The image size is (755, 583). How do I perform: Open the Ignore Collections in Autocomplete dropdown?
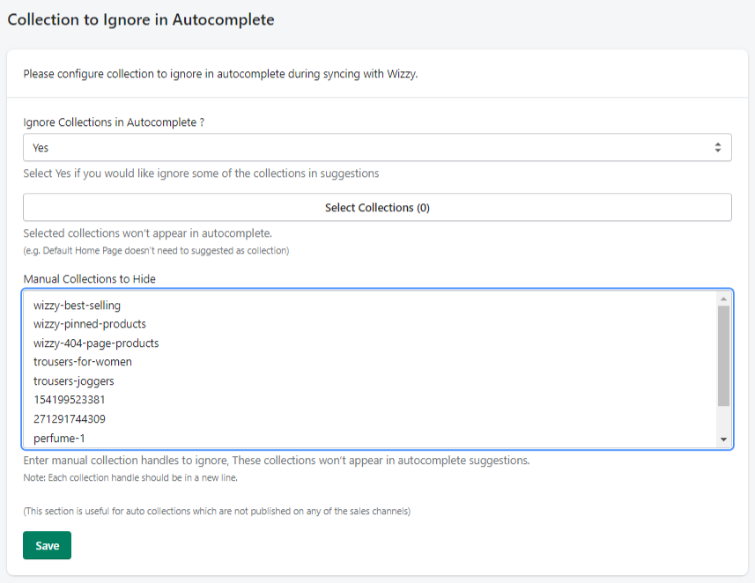pyautogui.click(x=377, y=147)
